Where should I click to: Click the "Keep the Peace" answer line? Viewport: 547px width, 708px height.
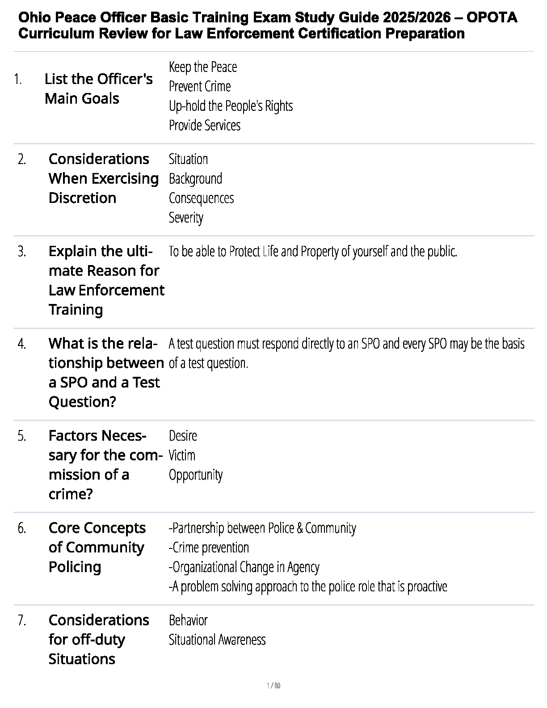(203, 67)
